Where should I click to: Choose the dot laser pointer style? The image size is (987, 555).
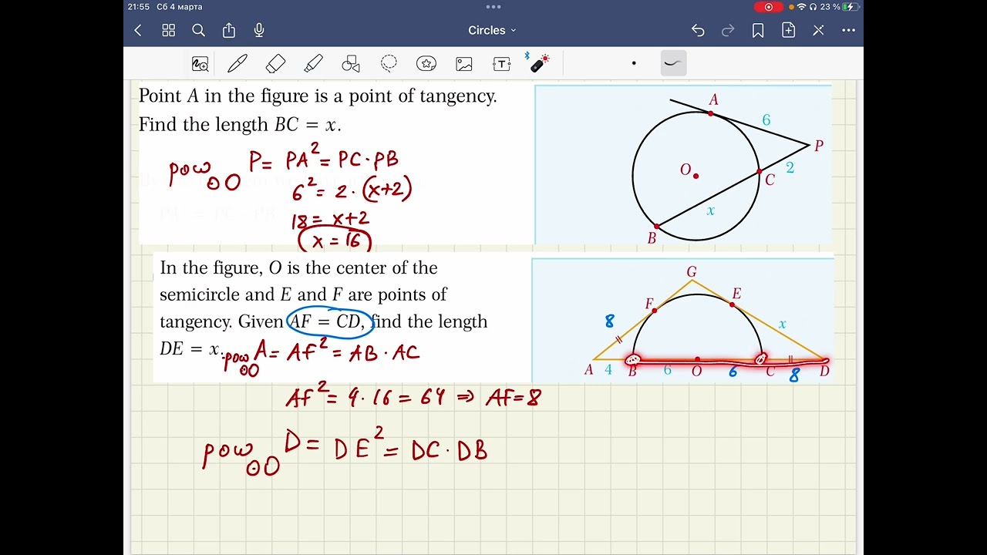[634, 63]
